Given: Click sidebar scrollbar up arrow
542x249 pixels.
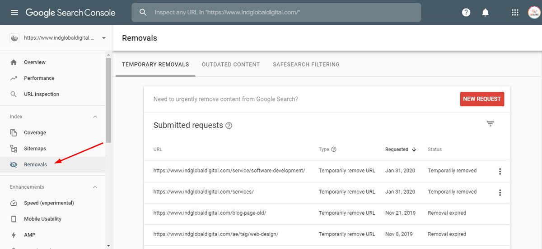Looking at the screenshot, I should 108,55.
